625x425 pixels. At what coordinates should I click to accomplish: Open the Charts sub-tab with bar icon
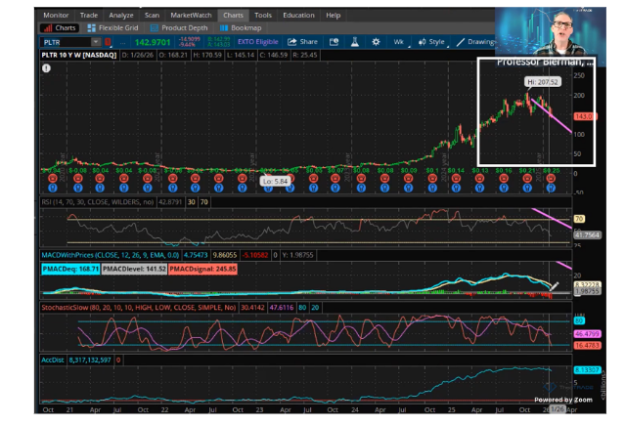click(60, 28)
